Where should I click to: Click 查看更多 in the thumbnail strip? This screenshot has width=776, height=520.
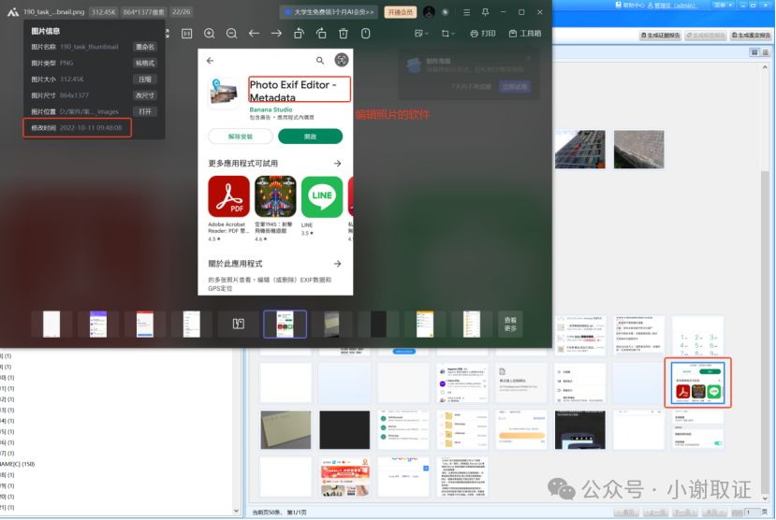click(510, 325)
